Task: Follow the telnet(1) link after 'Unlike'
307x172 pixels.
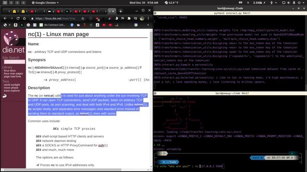Action: [x=141, y=105]
